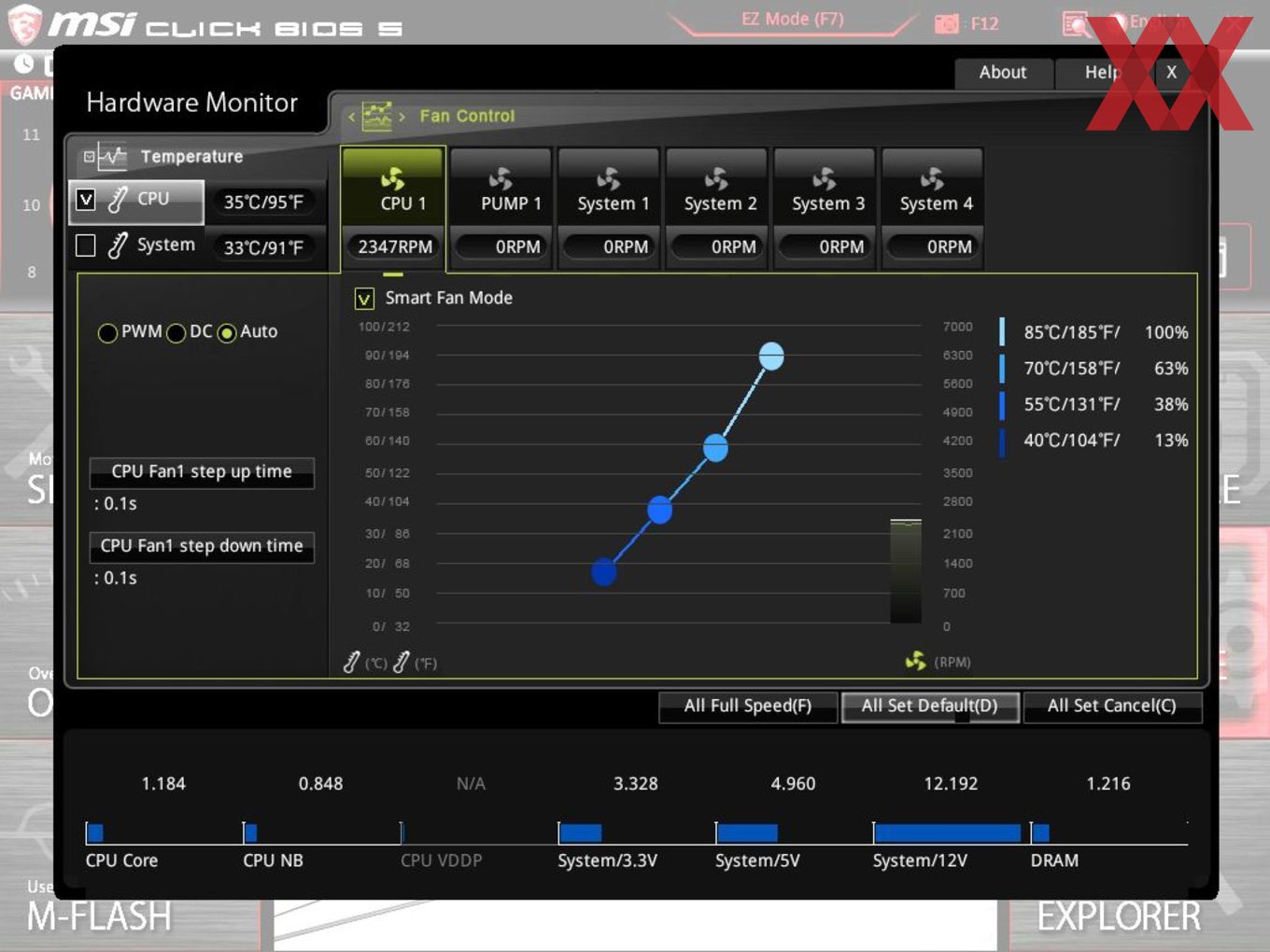Select the 55°C fan curve point
The image size is (1270, 952).
point(659,511)
